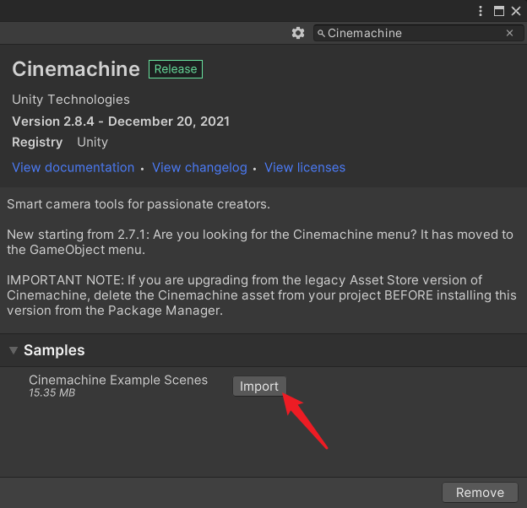
Task: Select the Cinemachine package title
Action: [76, 69]
